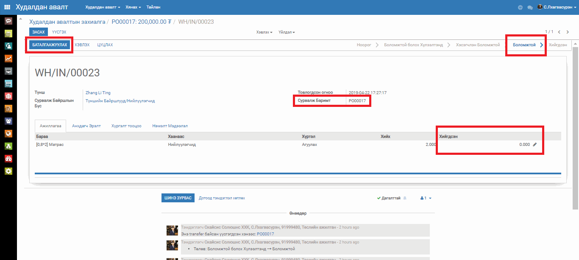Click the orange chart icon in the sidebar
The image size is (579, 260).
pyautogui.click(x=8, y=59)
